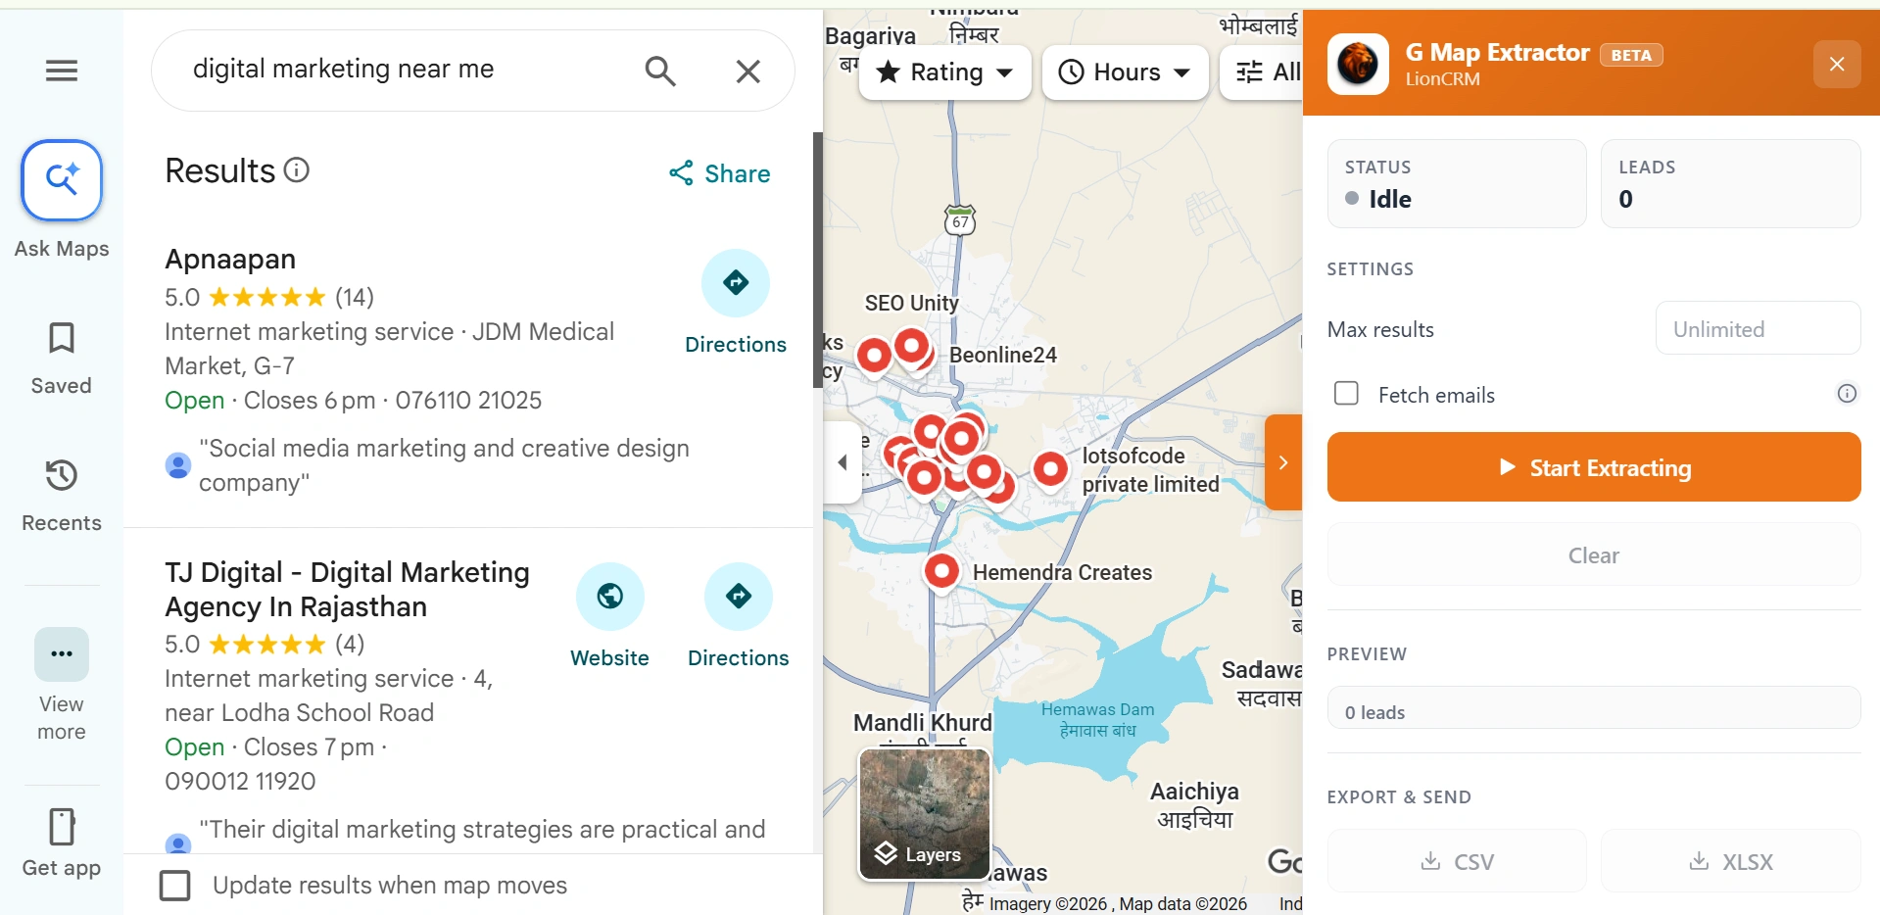Viewport: 1880px width, 915px height.
Task: Toggle the orange extractor panel arrow
Action: (1283, 462)
